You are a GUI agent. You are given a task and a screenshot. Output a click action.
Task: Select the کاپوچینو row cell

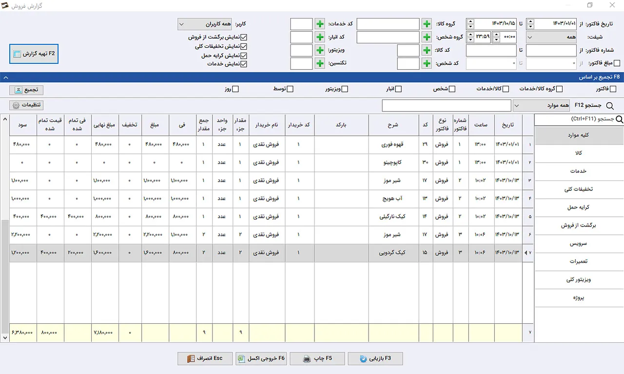point(393,163)
